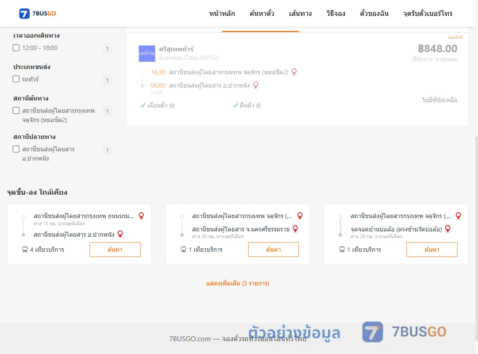Open จุดรับตั๋วเบอร์โทร in the navigation

pyautogui.click(x=428, y=13)
